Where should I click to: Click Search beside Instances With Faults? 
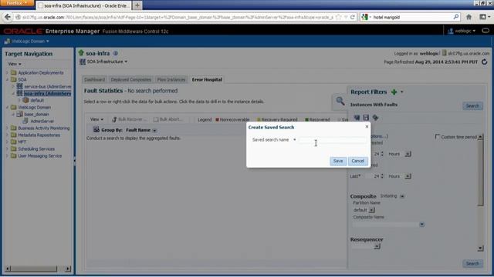click(x=472, y=106)
